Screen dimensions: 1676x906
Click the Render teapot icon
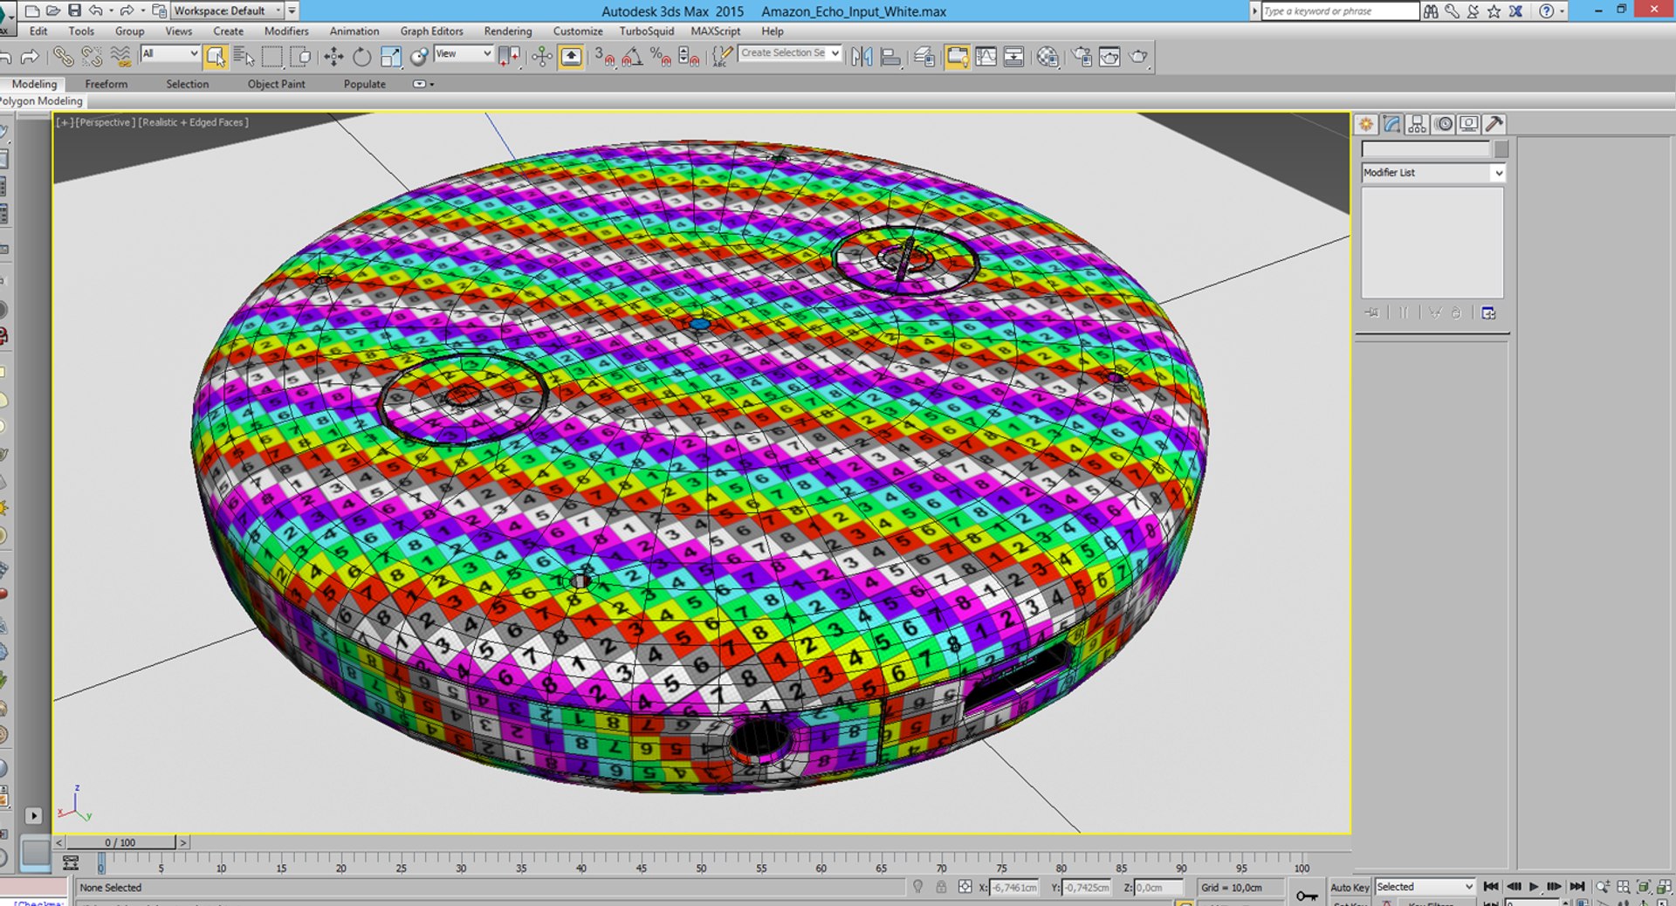click(x=1138, y=57)
